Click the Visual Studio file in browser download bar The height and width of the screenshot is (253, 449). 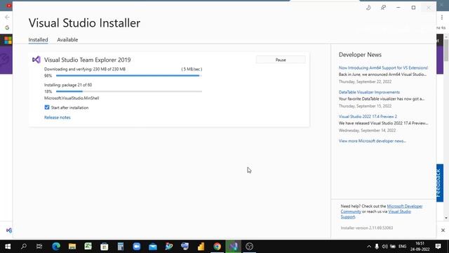tap(9, 231)
